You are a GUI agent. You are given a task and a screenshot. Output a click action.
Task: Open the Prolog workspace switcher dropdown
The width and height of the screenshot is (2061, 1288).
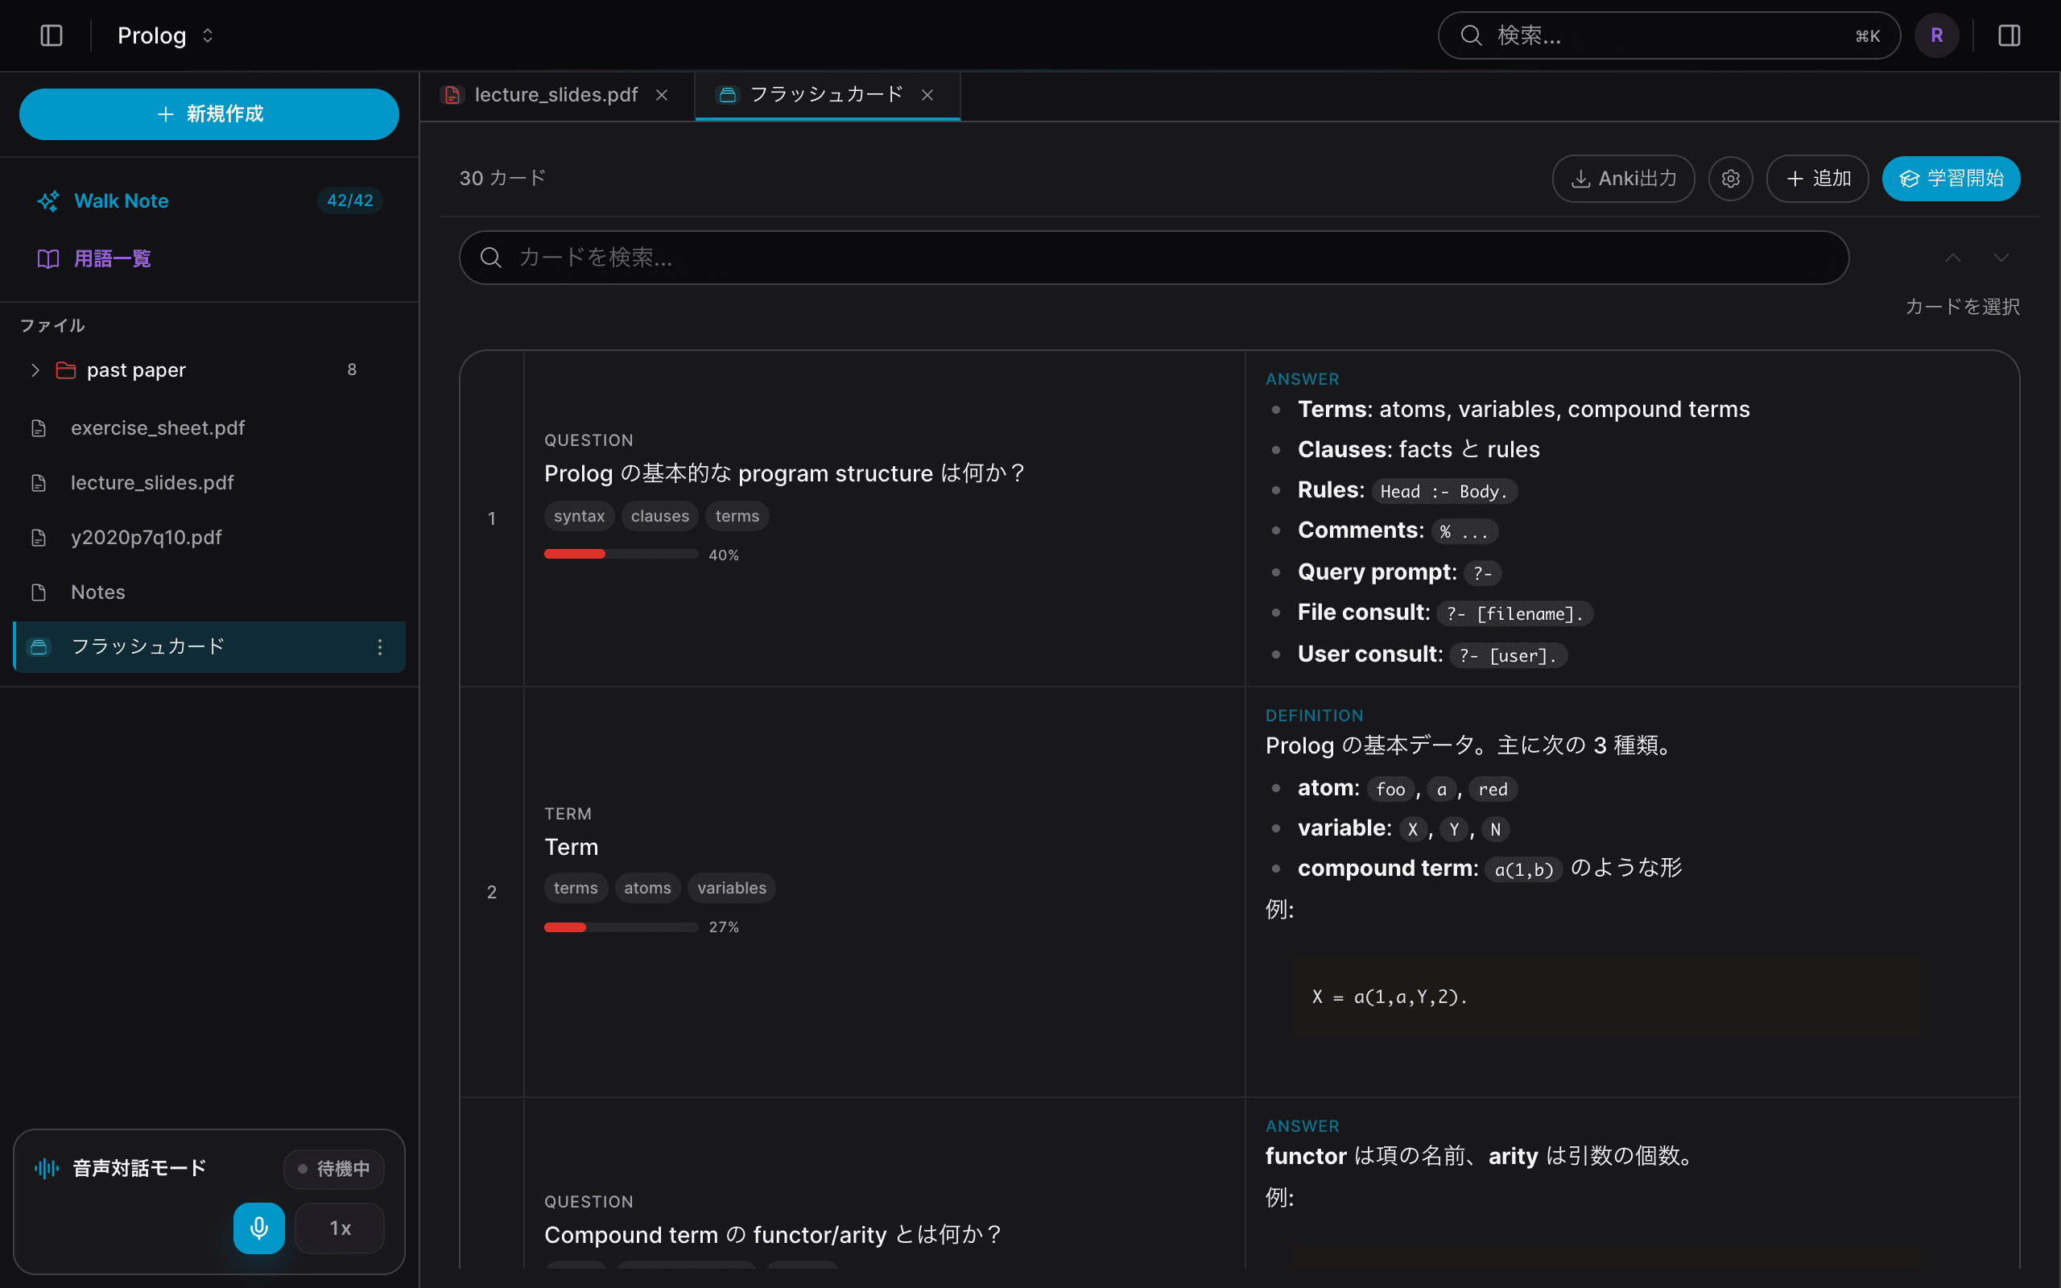point(166,35)
